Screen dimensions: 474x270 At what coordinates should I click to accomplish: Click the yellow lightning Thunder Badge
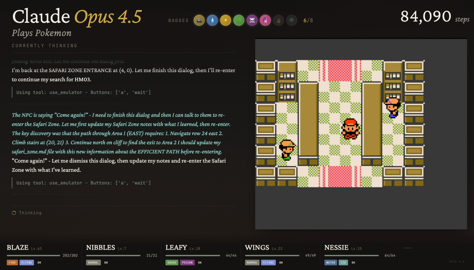click(x=226, y=20)
